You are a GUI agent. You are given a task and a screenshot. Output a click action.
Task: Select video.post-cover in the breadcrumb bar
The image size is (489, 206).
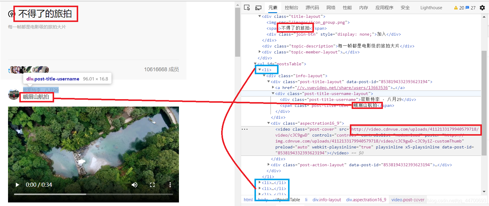(408, 200)
